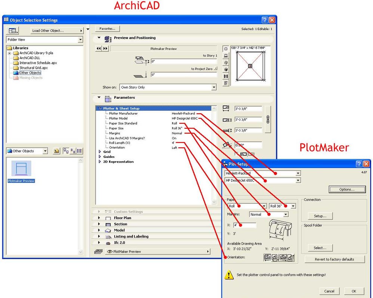This screenshot has height=298, width=373.
Task: Open plotter manufacturer dropdown in Plot Setup
Action: point(298,173)
